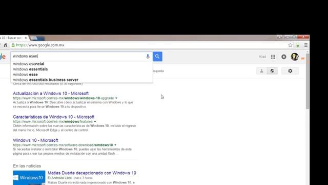The height and width of the screenshot is (185, 328).
Task: Open 'Actualización a Windows 10 - Microsoft' result
Action: (51, 94)
